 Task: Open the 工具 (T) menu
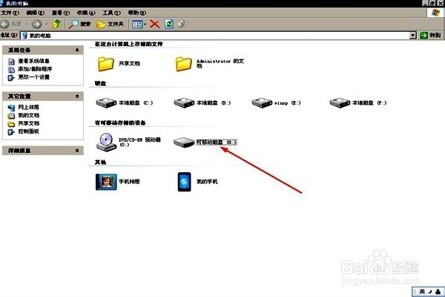click(x=111, y=13)
